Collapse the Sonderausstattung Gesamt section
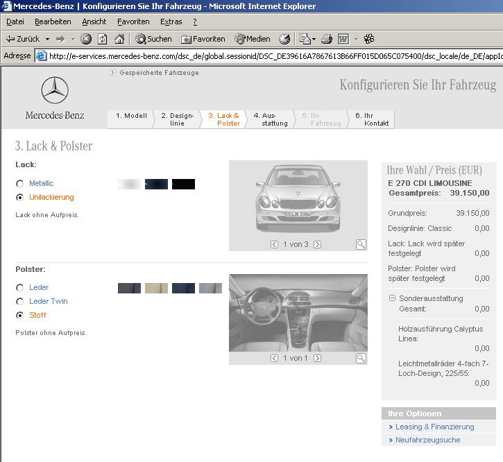 392,298
